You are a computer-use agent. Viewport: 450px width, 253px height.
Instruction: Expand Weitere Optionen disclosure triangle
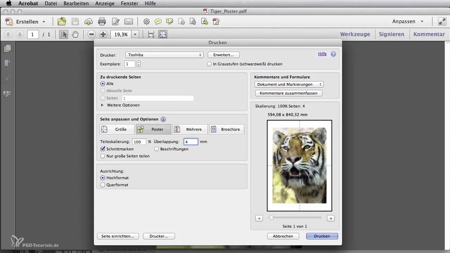coord(102,105)
